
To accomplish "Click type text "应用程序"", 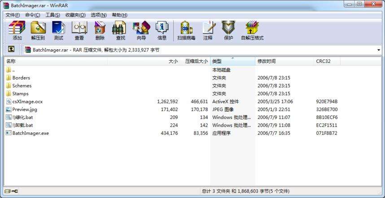I will click(x=222, y=133).
